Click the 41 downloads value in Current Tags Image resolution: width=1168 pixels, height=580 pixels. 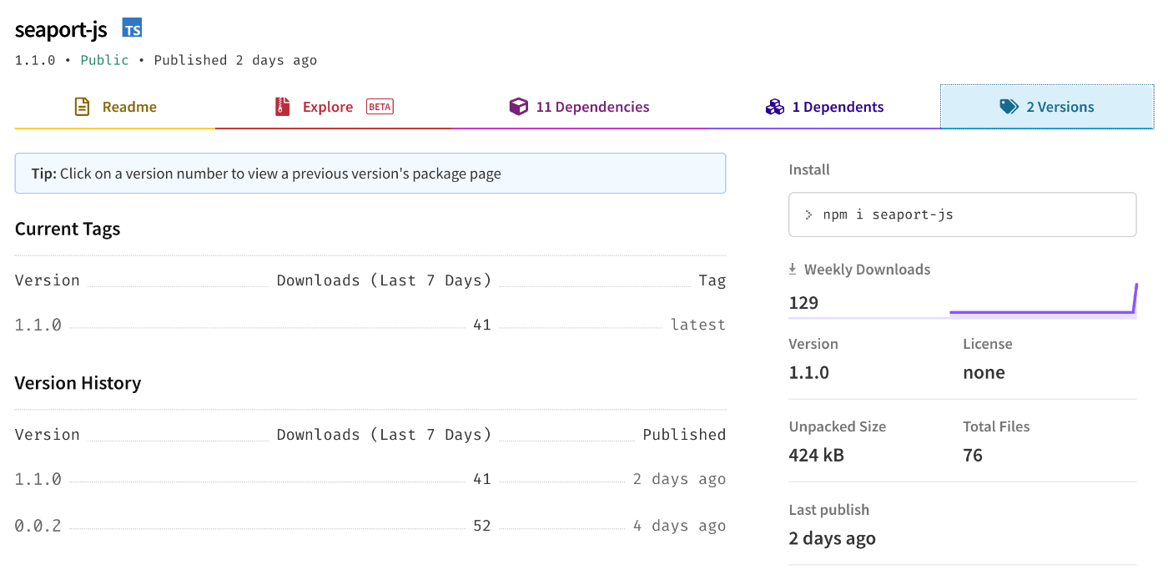pyautogui.click(x=482, y=325)
